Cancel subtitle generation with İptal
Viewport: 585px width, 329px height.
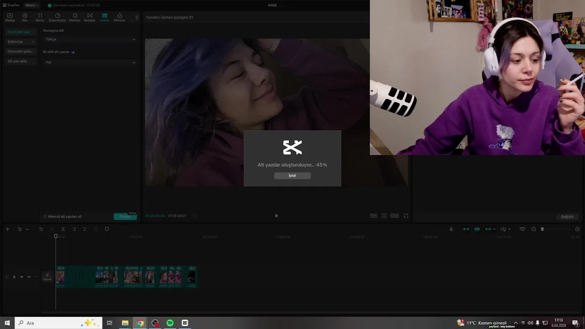click(x=292, y=175)
